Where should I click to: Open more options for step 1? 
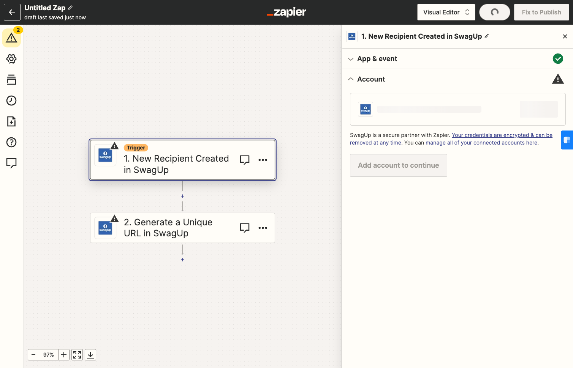[263, 160]
